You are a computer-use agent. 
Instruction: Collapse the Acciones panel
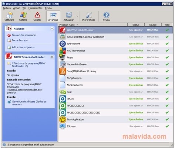click(x=52, y=29)
